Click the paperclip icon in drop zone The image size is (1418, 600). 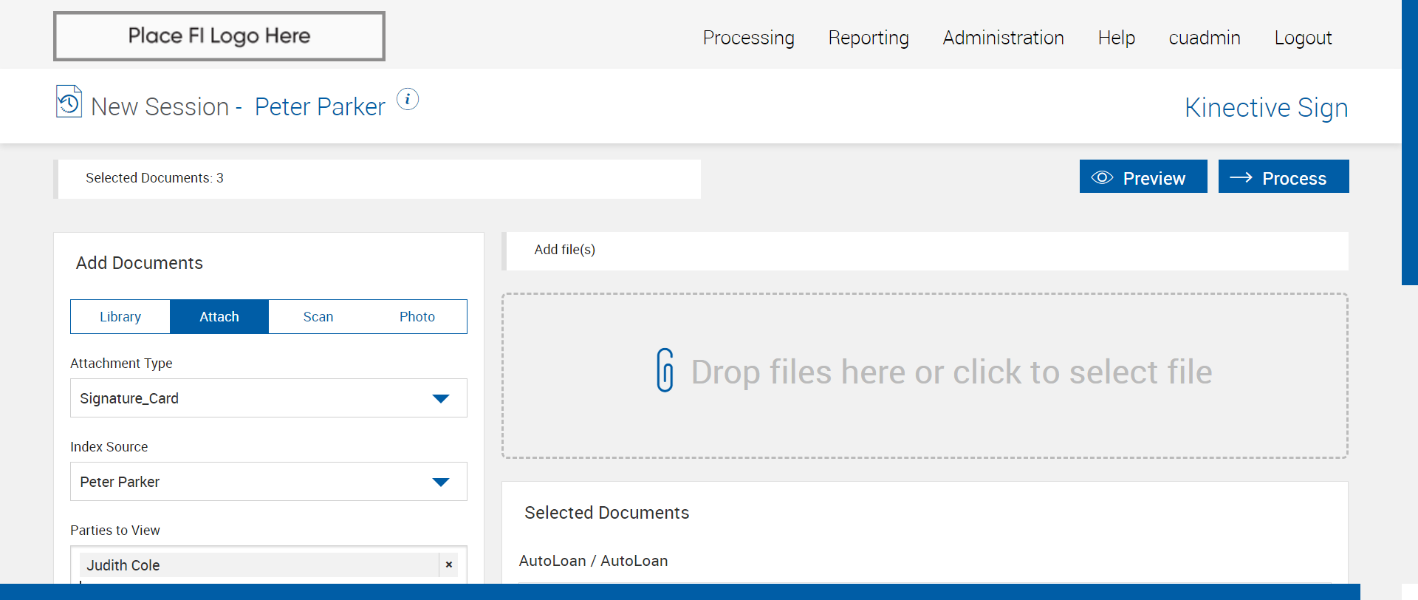tap(665, 370)
